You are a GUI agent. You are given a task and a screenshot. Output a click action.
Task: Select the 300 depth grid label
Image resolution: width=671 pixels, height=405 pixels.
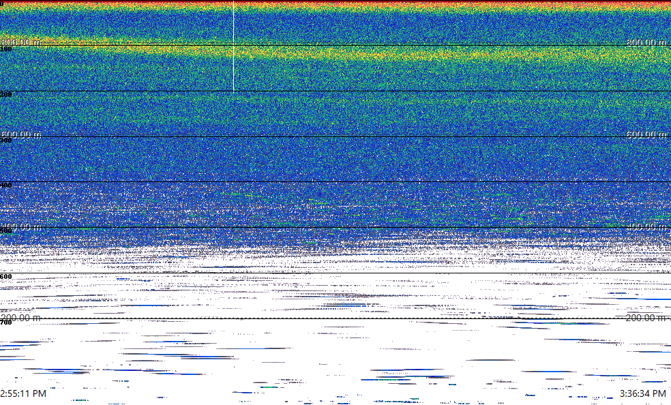[6, 140]
